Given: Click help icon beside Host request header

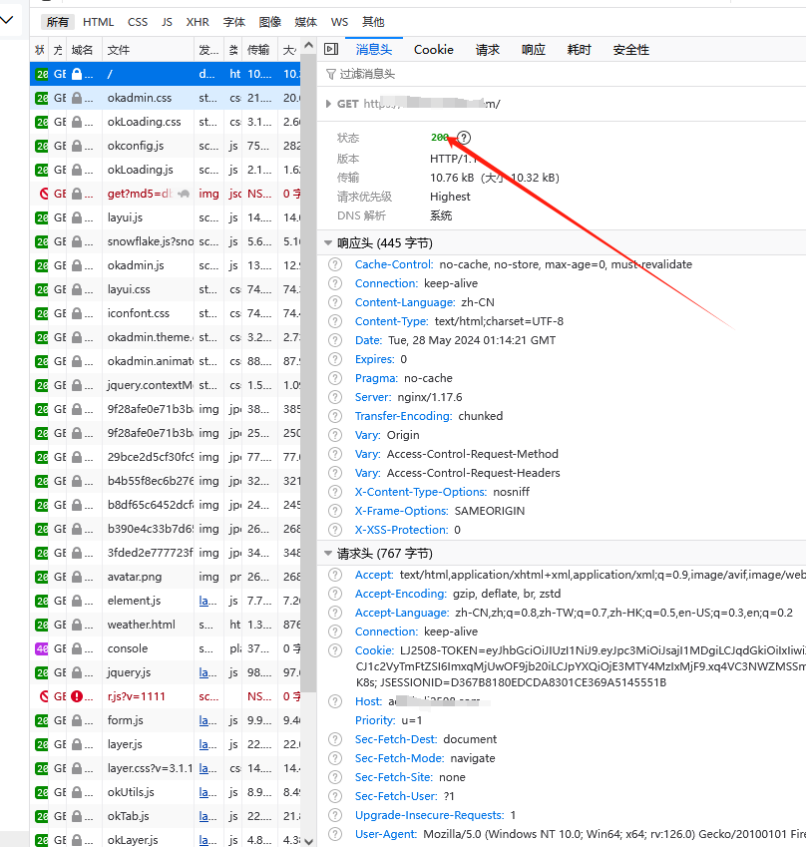Looking at the screenshot, I should [335, 701].
